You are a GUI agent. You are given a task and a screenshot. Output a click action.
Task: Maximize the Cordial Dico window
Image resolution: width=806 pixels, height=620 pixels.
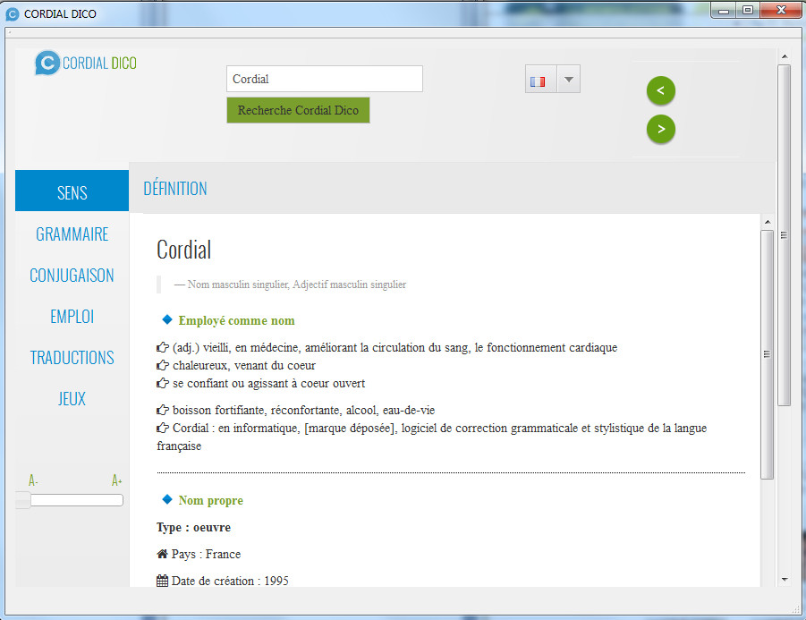747,10
